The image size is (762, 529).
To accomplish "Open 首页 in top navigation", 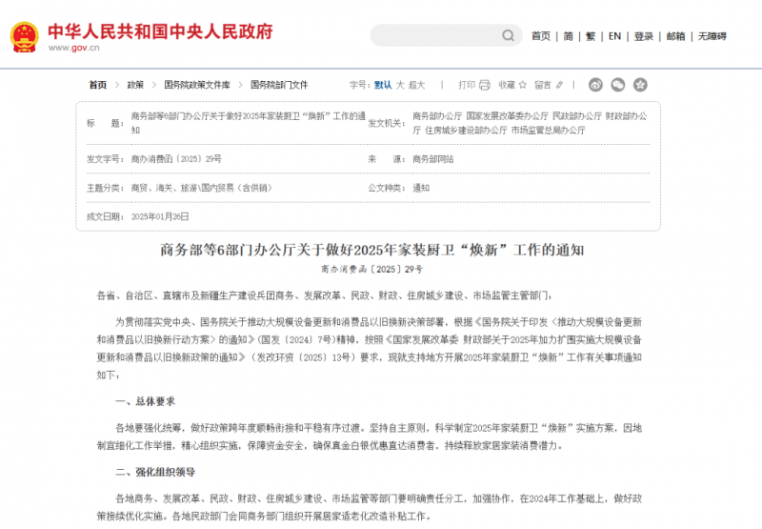I will coord(540,36).
